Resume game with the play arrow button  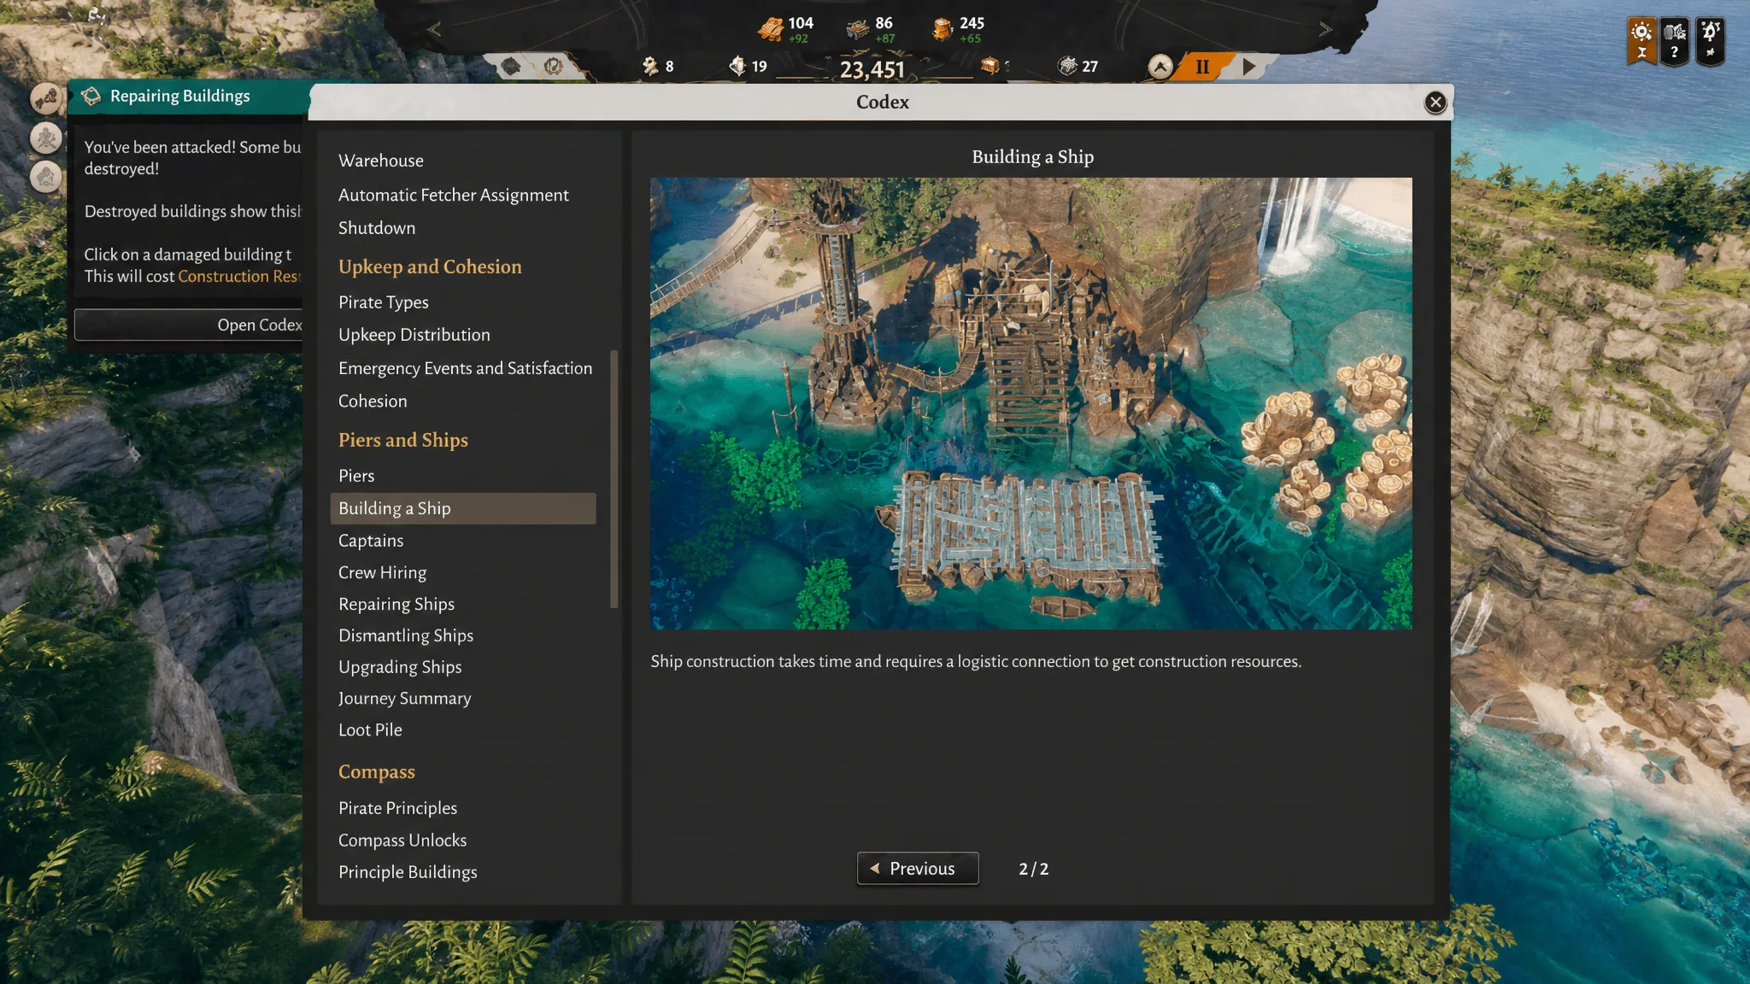[1249, 66]
